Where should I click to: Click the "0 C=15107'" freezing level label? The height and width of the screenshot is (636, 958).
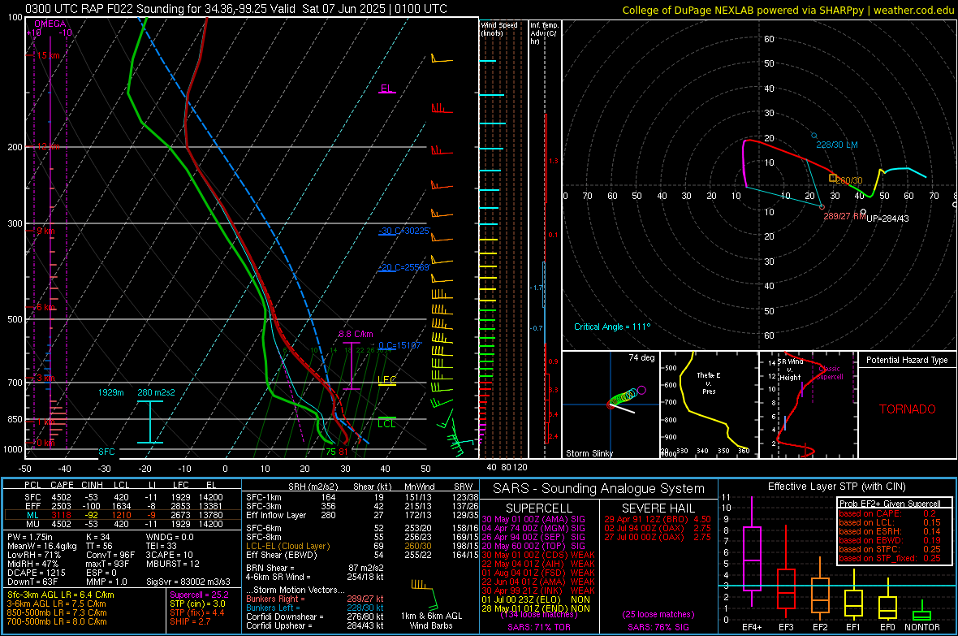pyautogui.click(x=400, y=345)
